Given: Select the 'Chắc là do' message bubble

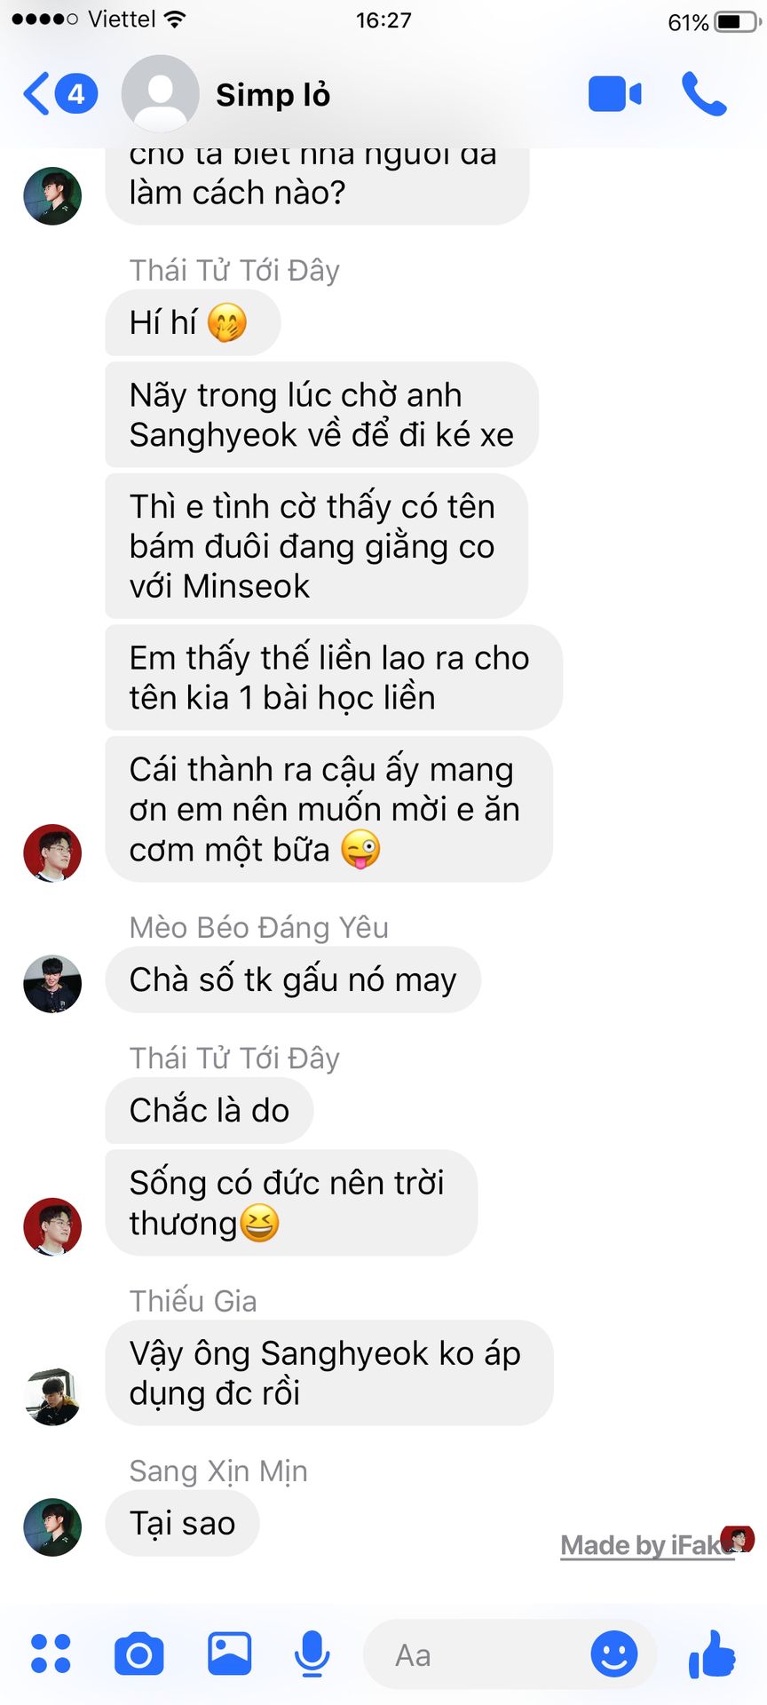Looking at the screenshot, I should (210, 1110).
